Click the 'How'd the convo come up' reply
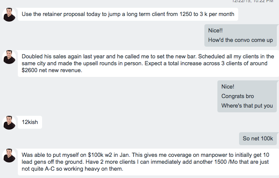The image size is (279, 178). [240, 40]
